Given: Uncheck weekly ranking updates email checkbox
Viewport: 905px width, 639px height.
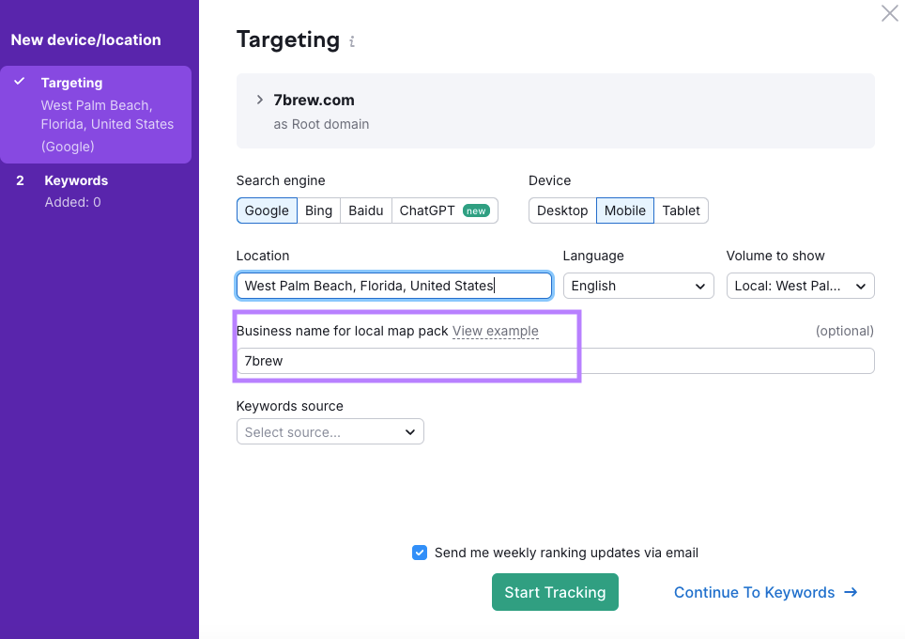Looking at the screenshot, I should (x=420, y=553).
